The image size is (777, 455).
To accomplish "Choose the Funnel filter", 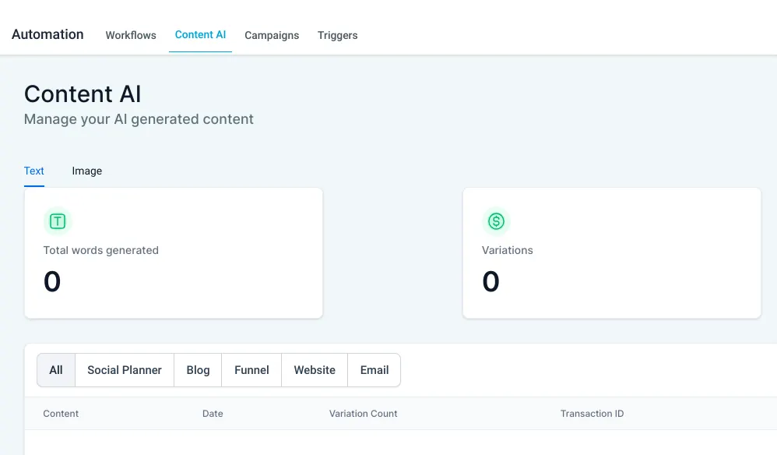I will point(251,370).
